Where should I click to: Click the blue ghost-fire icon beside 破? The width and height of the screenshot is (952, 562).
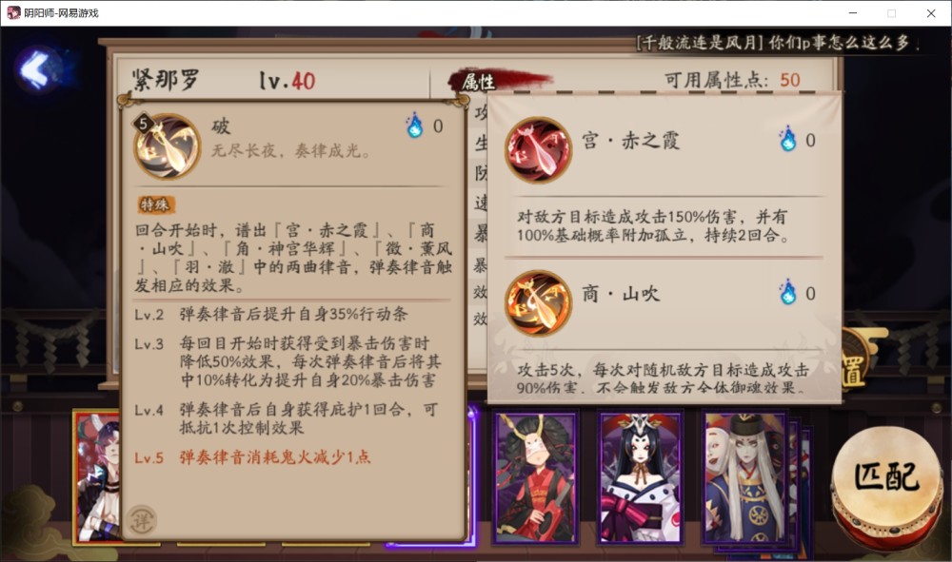click(415, 126)
